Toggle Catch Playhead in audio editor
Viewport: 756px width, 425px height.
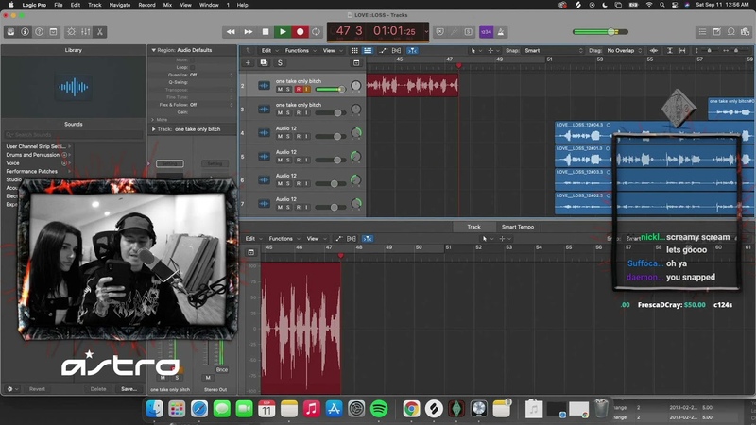click(x=368, y=239)
